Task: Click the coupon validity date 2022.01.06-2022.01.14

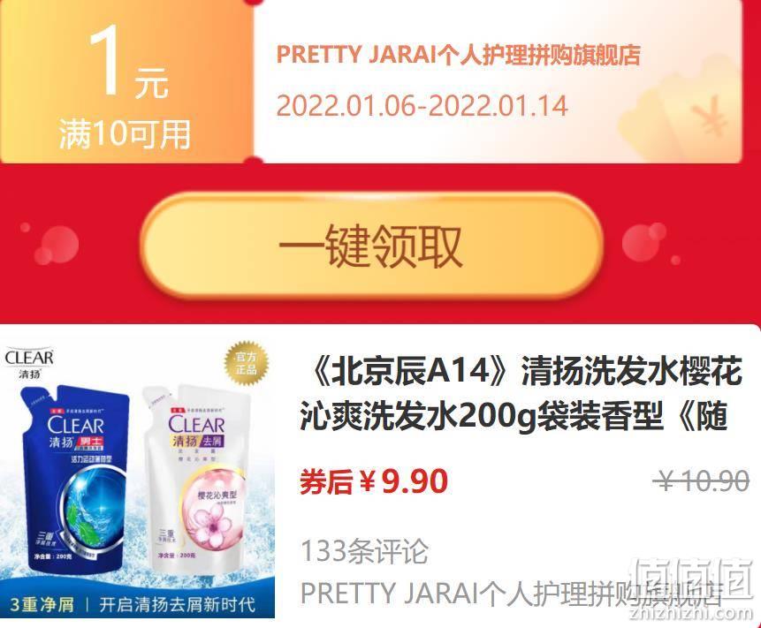Action: tap(422, 106)
